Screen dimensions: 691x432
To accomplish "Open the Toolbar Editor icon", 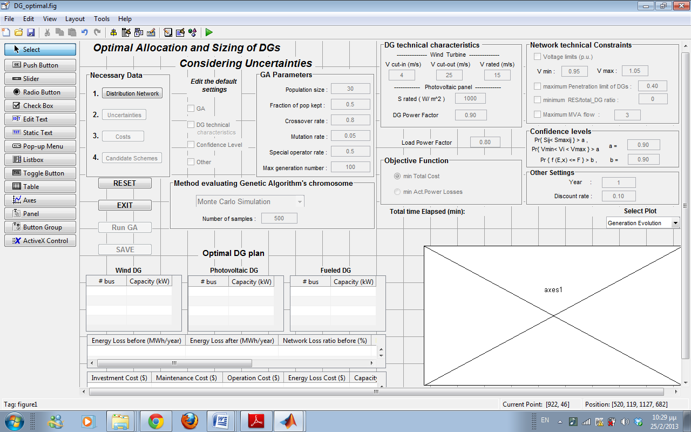I will pyautogui.click(x=151, y=32).
